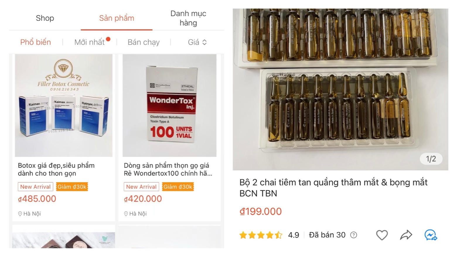Tap the share arrow icon
The image size is (457, 257).
(406, 235)
